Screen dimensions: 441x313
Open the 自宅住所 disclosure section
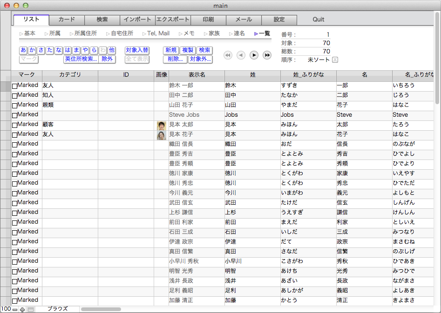click(108, 33)
